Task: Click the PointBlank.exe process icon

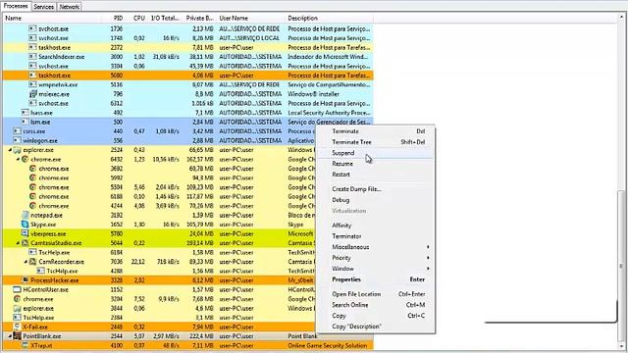Action: click(x=18, y=336)
